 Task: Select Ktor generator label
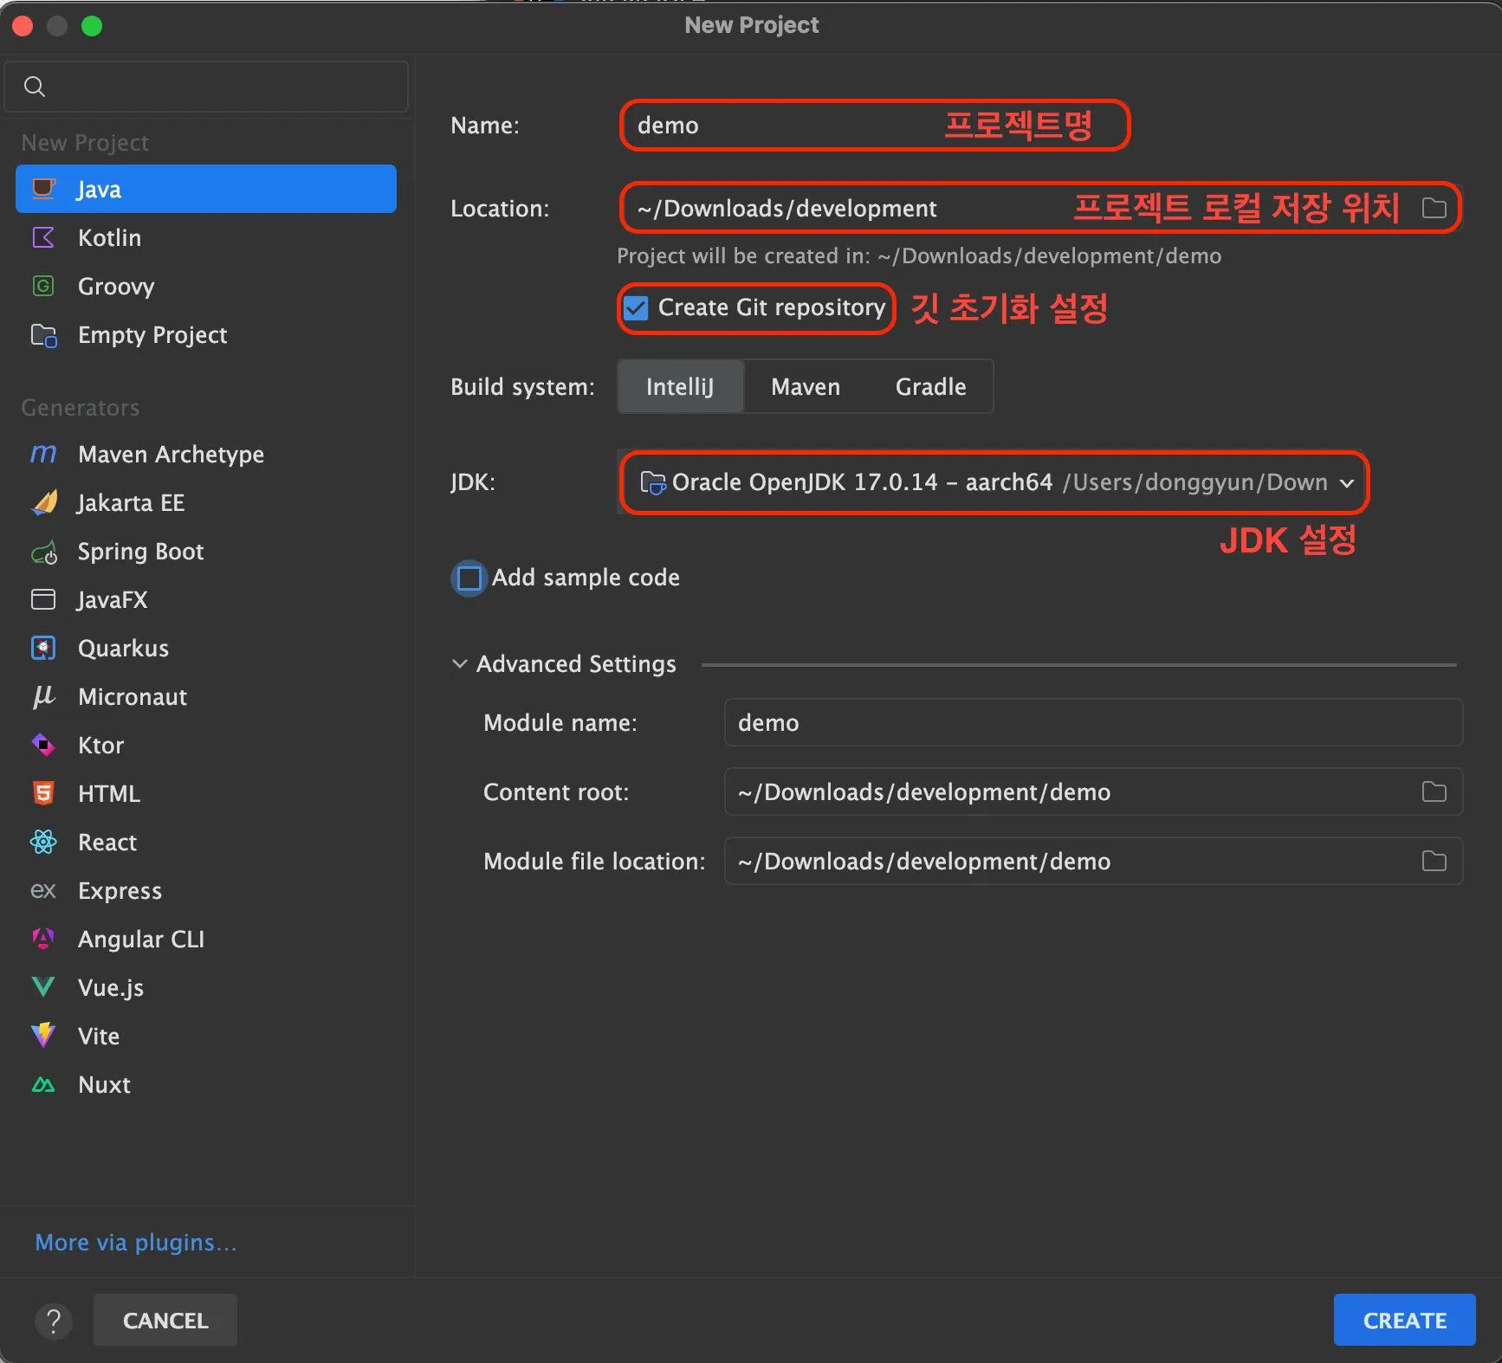point(100,745)
